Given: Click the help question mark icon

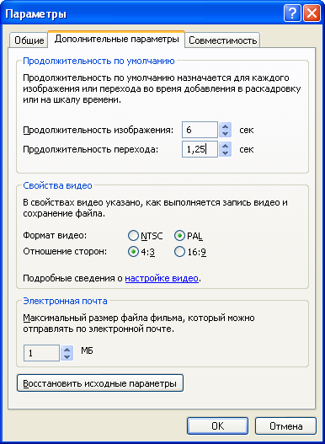Looking at the screenshot, I should pyautogui.click(x=293, y=13).
